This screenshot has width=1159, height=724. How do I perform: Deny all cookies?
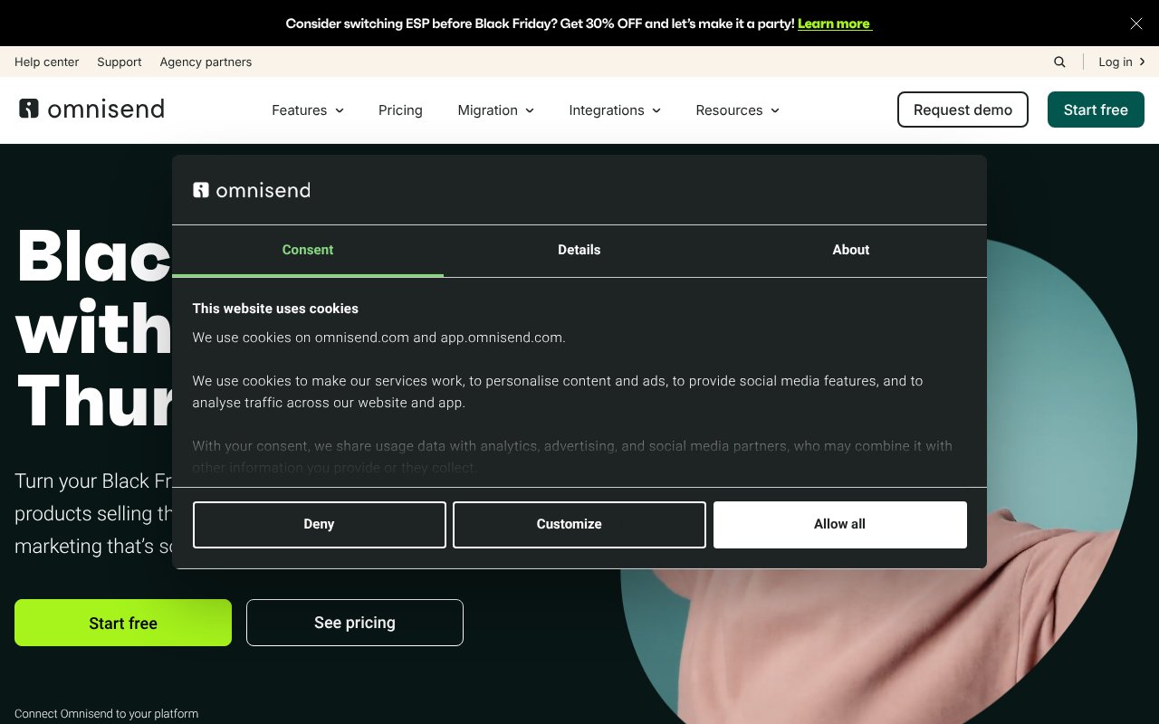click(x=319, y=524)
